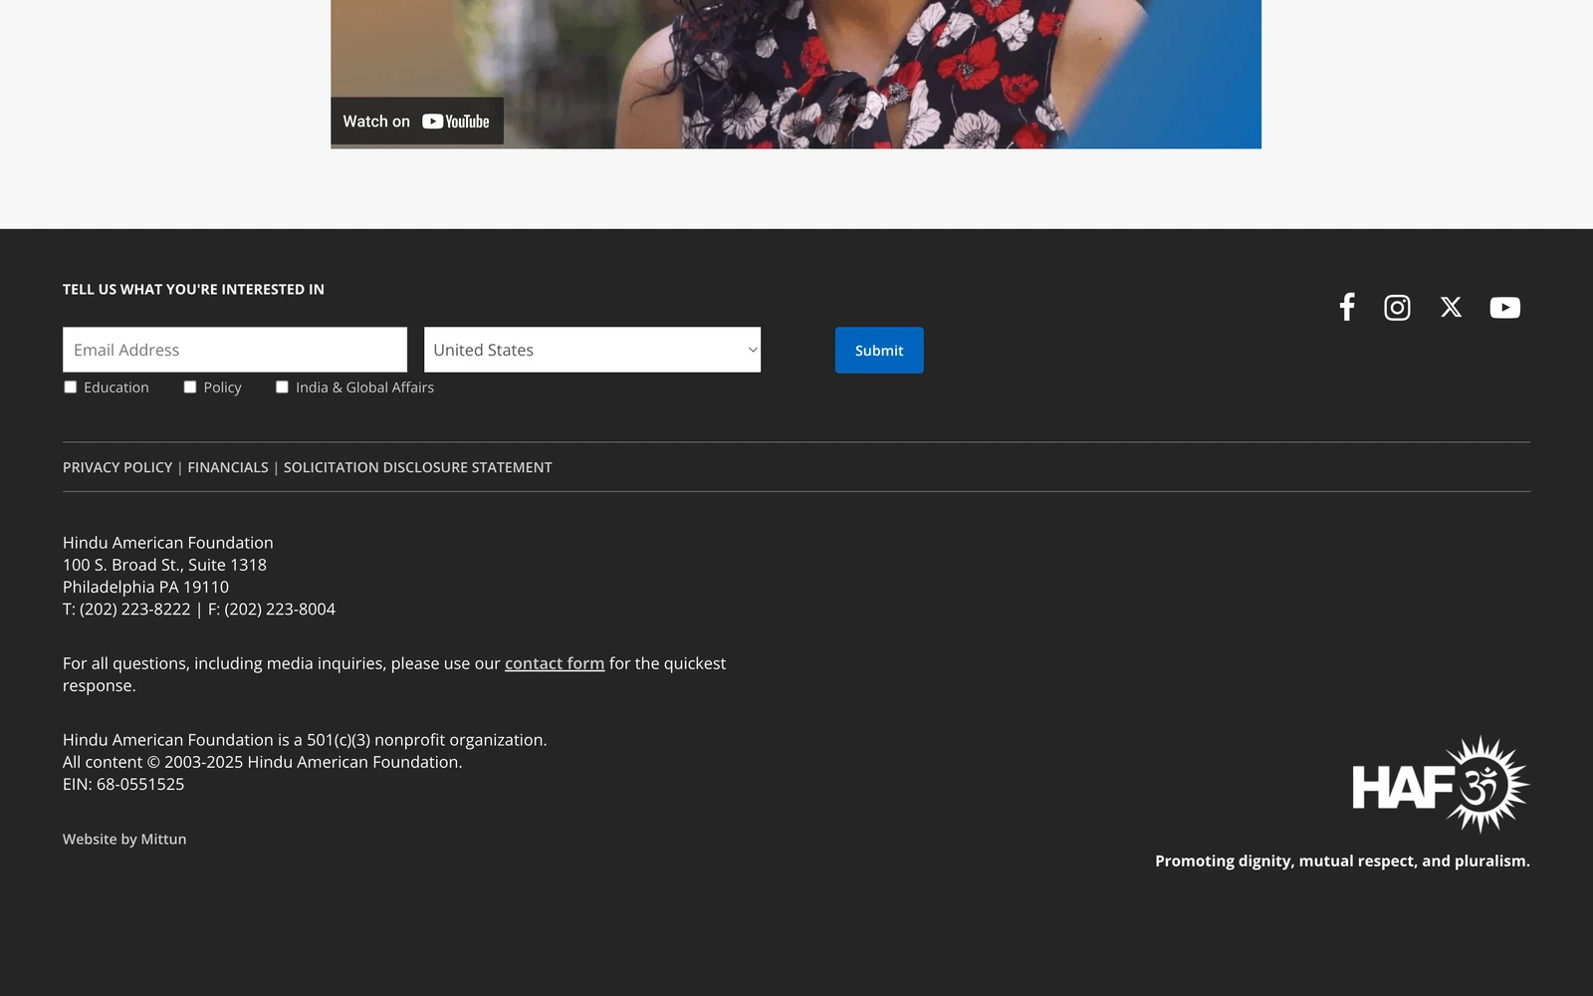Viewport: 1593px width, 996px height.
Task: Visit the X (Twitter) icon link
Action: tap(1451, 308)
